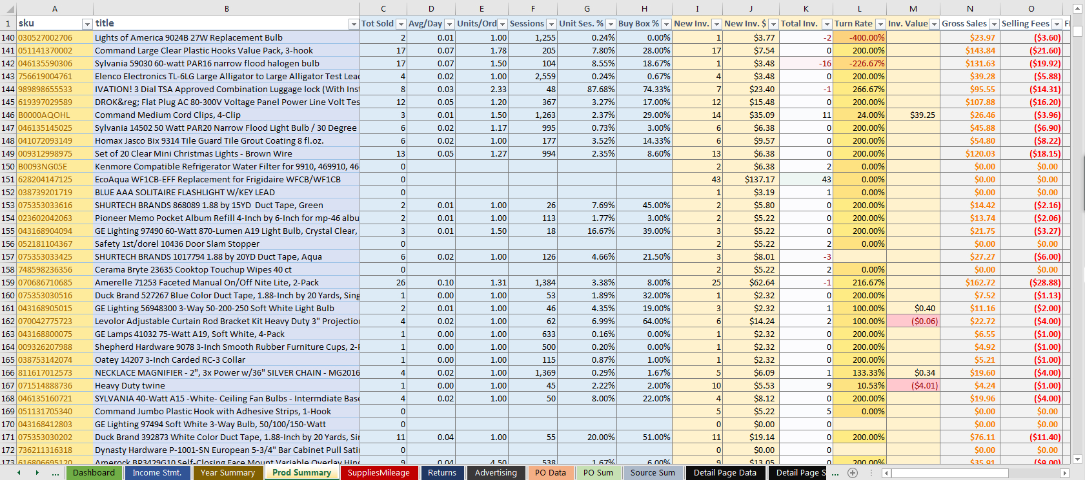Add a new sheet with the plus button
1085x480 pixels.
coord(853,473)
